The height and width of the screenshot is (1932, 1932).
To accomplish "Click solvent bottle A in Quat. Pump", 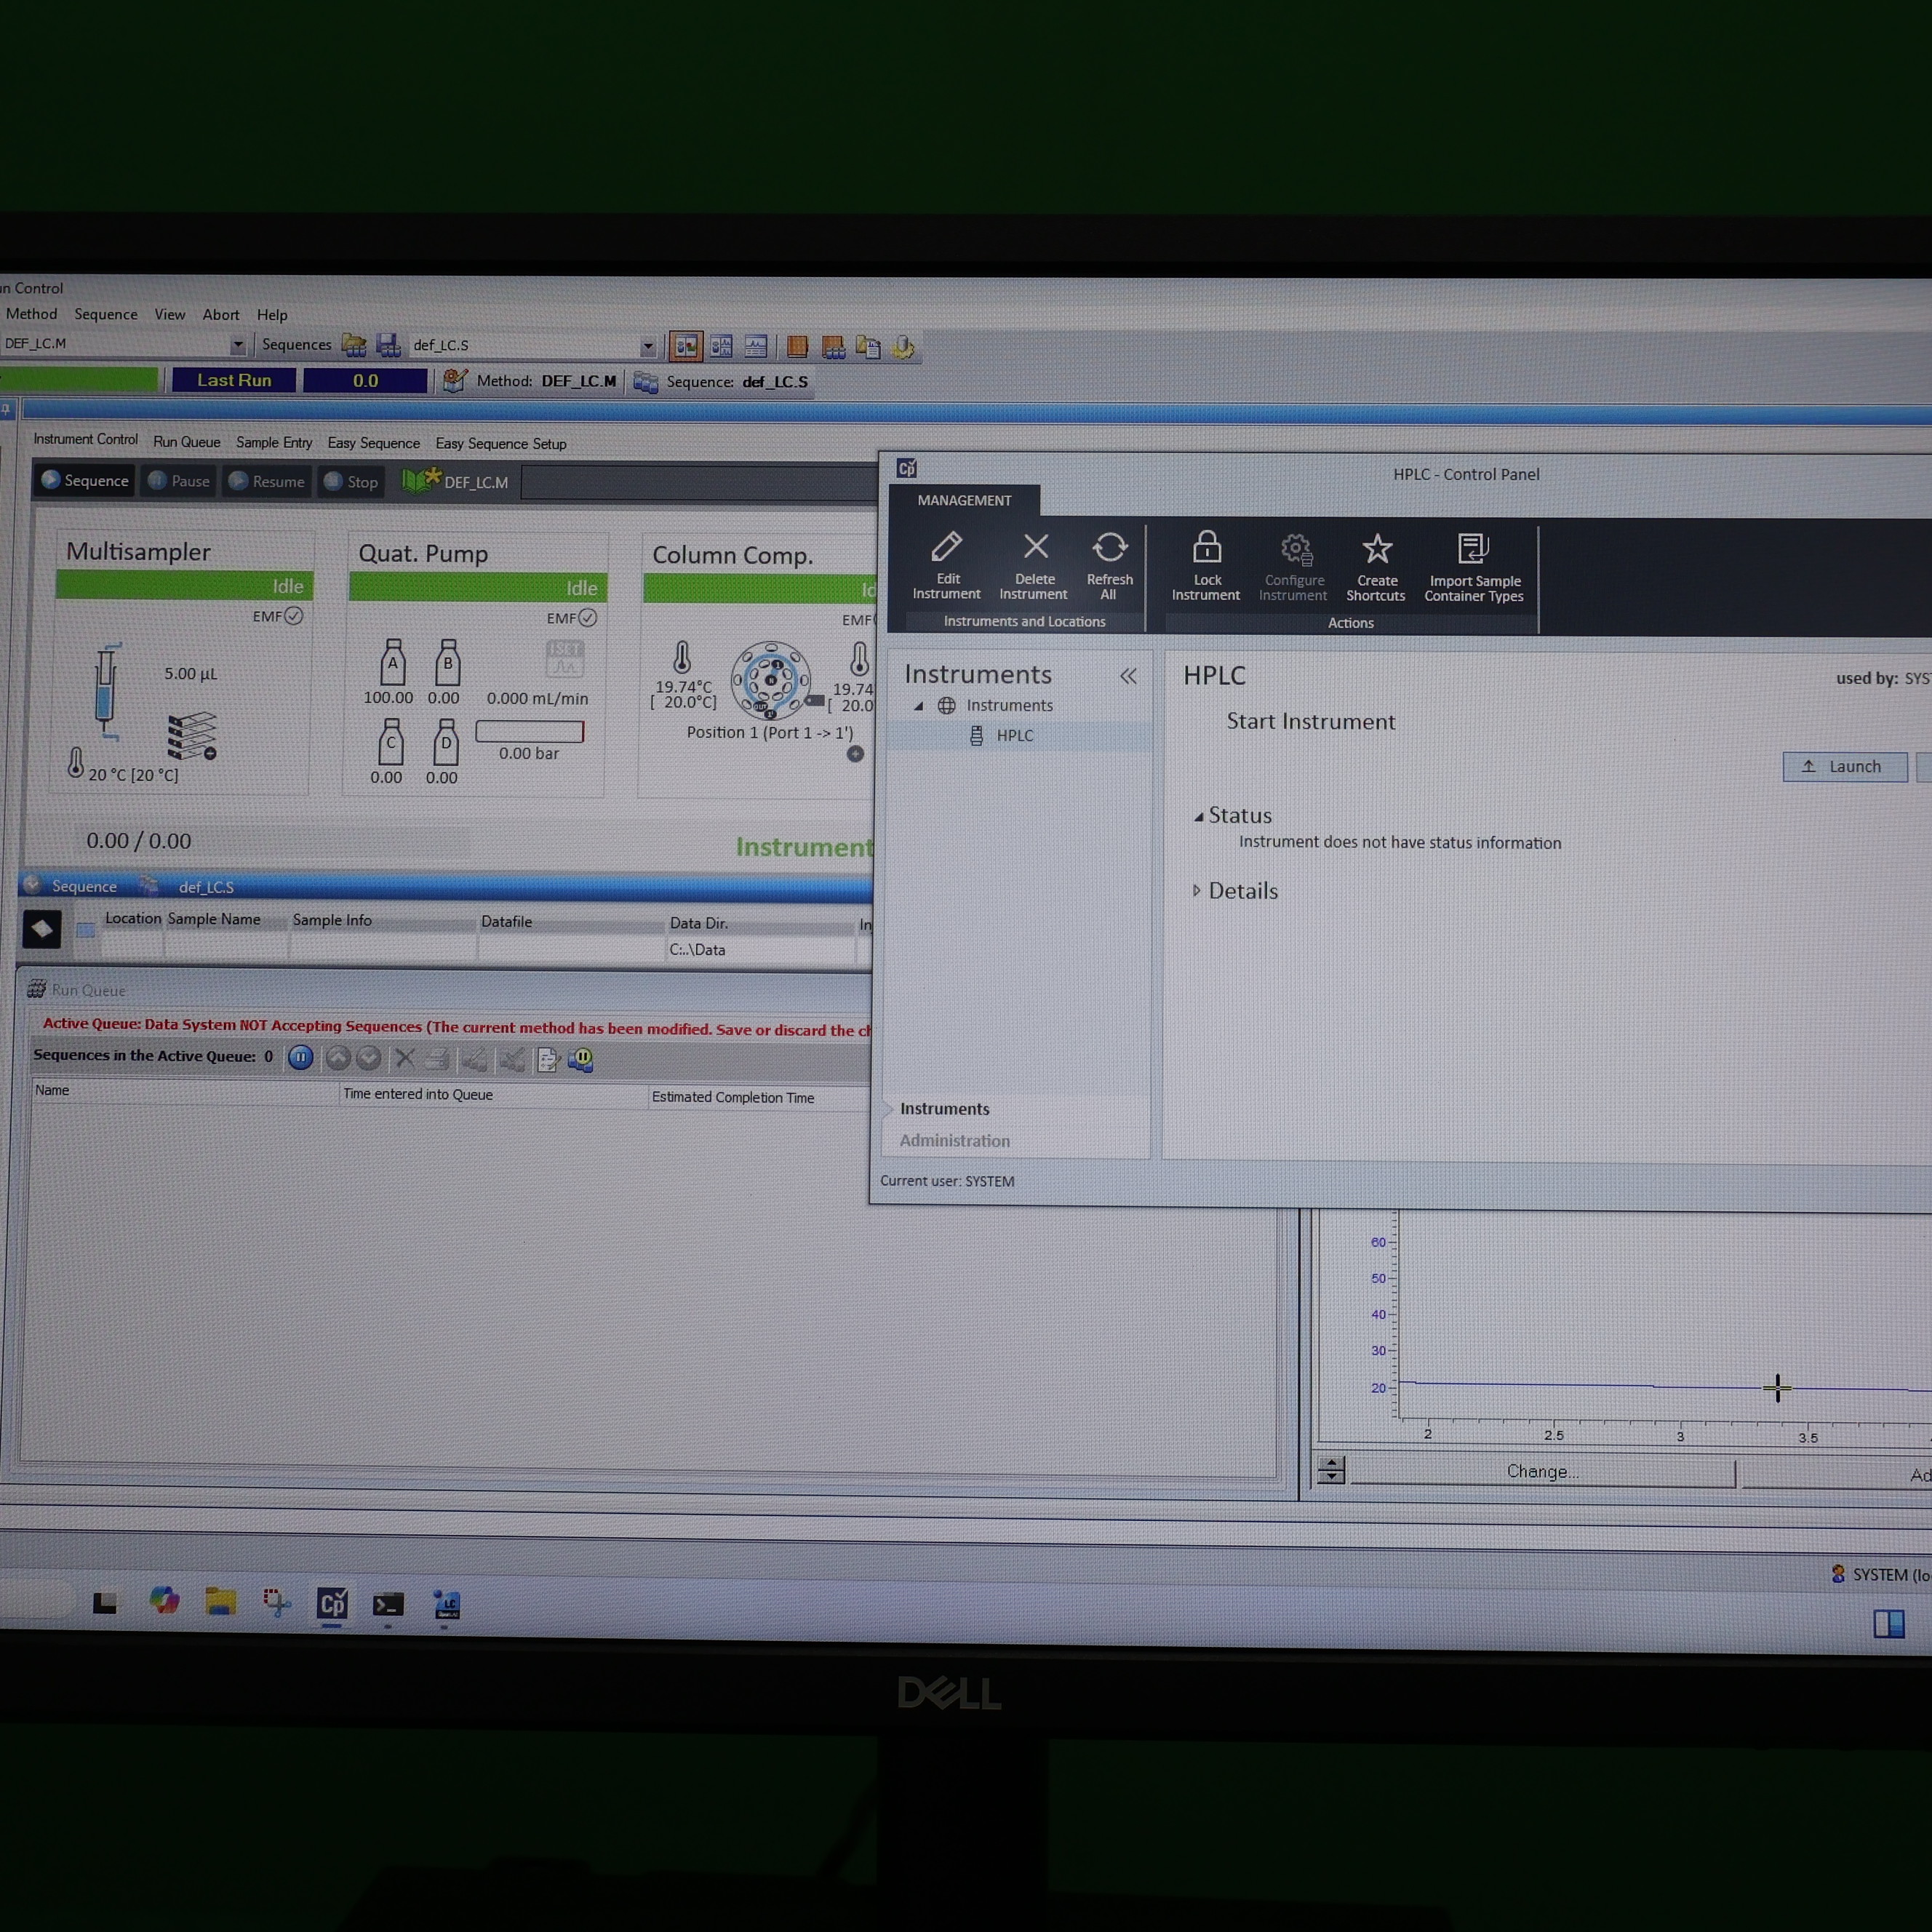I will (393, 662).
